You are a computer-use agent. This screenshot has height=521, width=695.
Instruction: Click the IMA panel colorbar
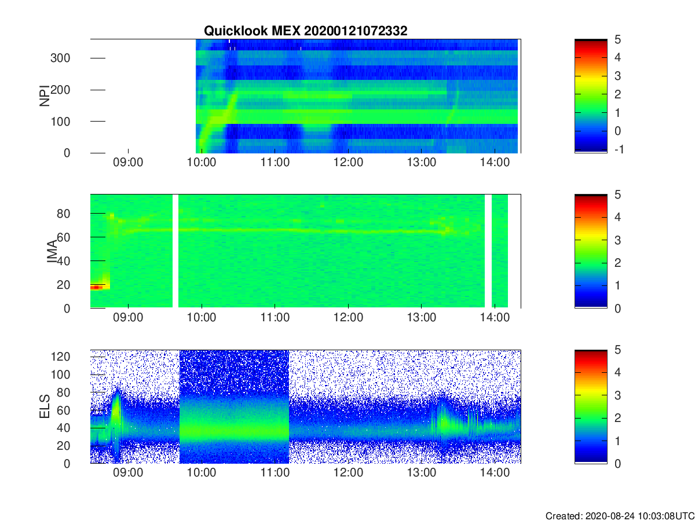click(x=591, y=251)
